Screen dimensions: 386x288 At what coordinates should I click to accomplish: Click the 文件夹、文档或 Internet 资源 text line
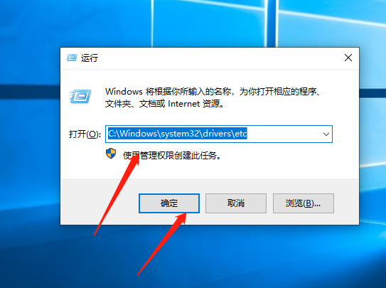[x=165, y=104]
